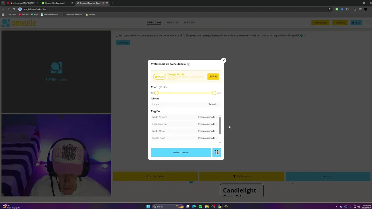Open the Windows Start menu
The width and height of the screenshot is (372, 209).
(148, 207)
